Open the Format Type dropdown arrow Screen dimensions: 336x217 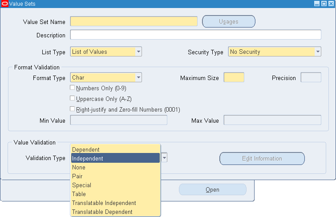point(139,78)
